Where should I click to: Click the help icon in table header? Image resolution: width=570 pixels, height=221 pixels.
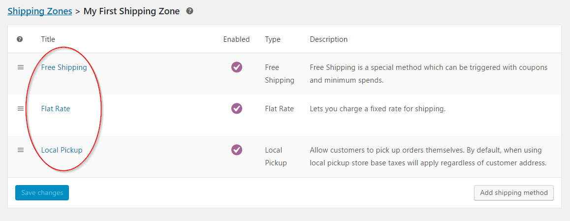pyautogui.click(x=20, y=39)
